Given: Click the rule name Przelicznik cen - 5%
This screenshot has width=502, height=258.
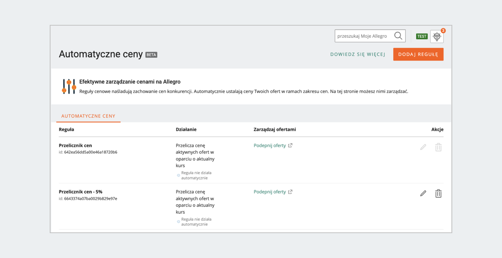Looking at the screenshot, I should [80, 192].
